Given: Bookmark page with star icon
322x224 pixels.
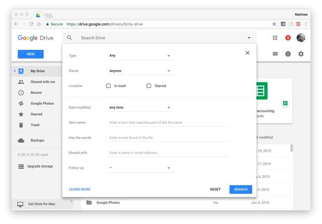Looking at the screenshot, I should [x=274, y=24].
